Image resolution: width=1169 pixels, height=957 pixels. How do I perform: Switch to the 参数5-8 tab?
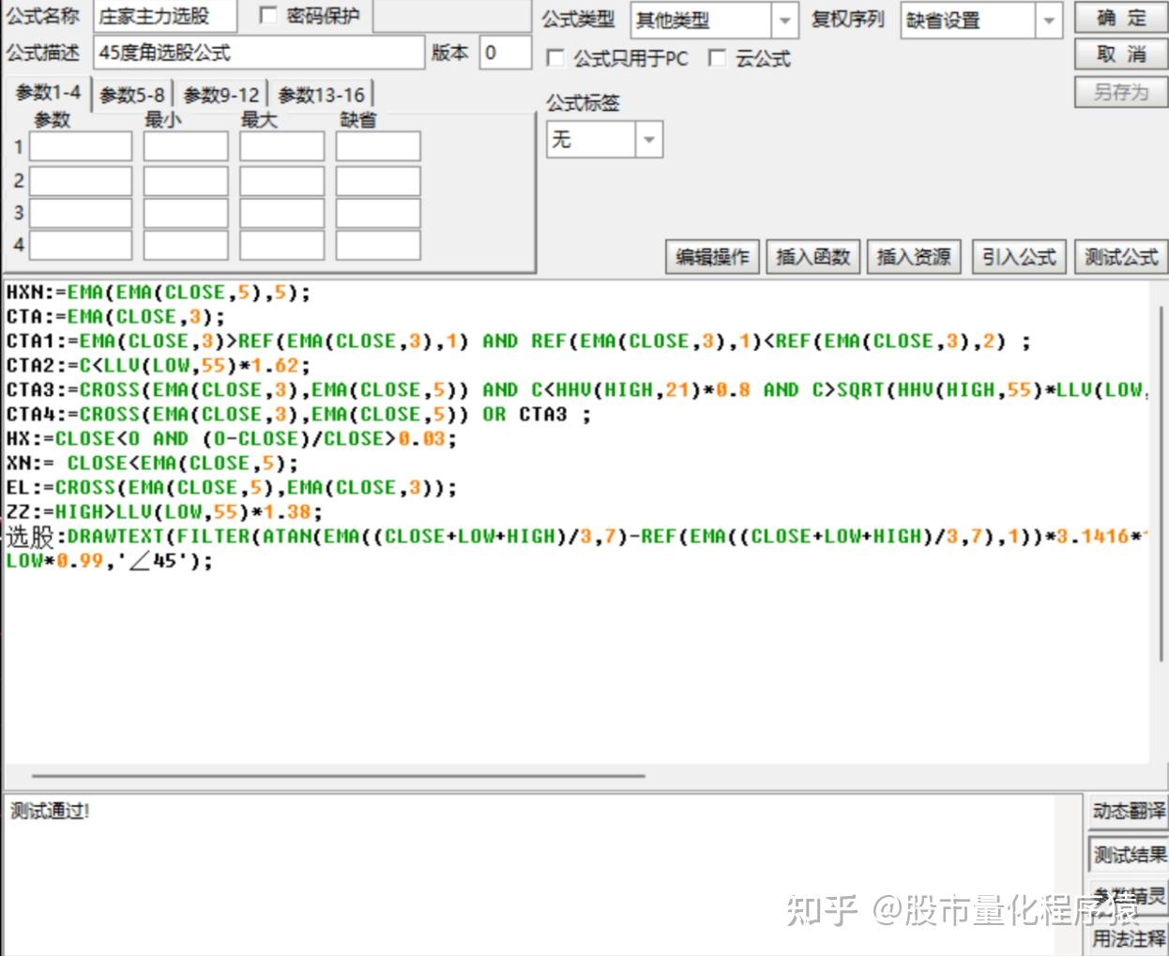[132, 95]
